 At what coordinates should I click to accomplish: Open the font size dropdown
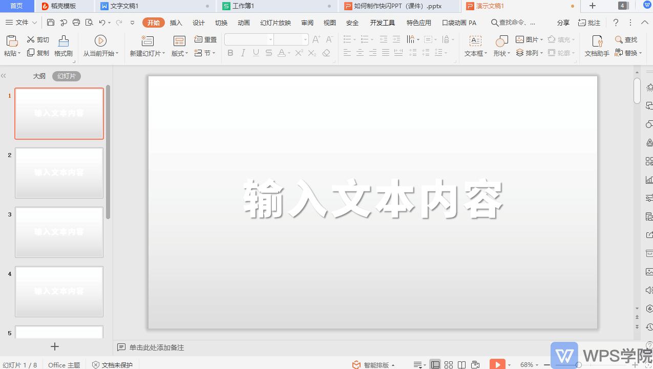[x=304, y=39]
